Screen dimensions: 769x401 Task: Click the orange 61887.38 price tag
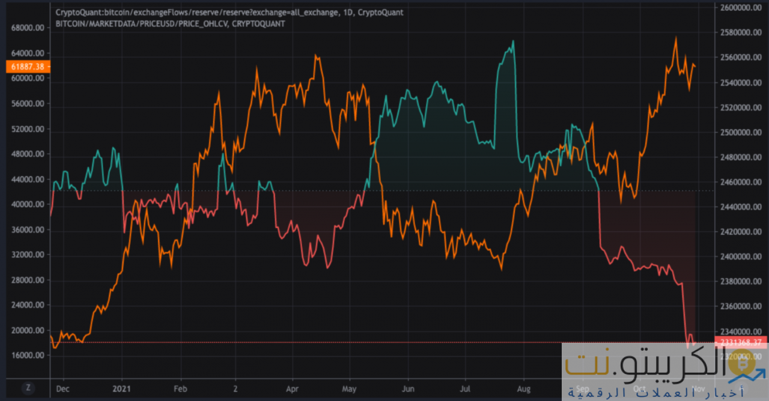[x=28, y=67]
